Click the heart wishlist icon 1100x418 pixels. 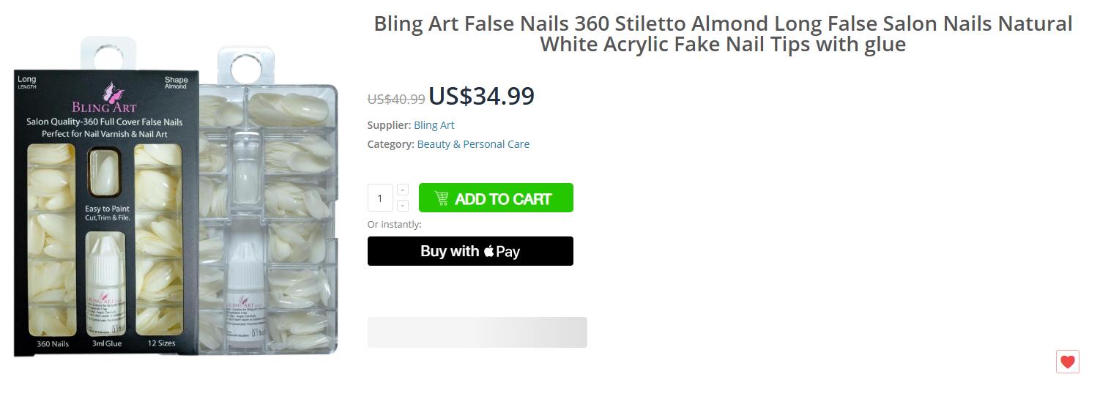point(1067,362)
